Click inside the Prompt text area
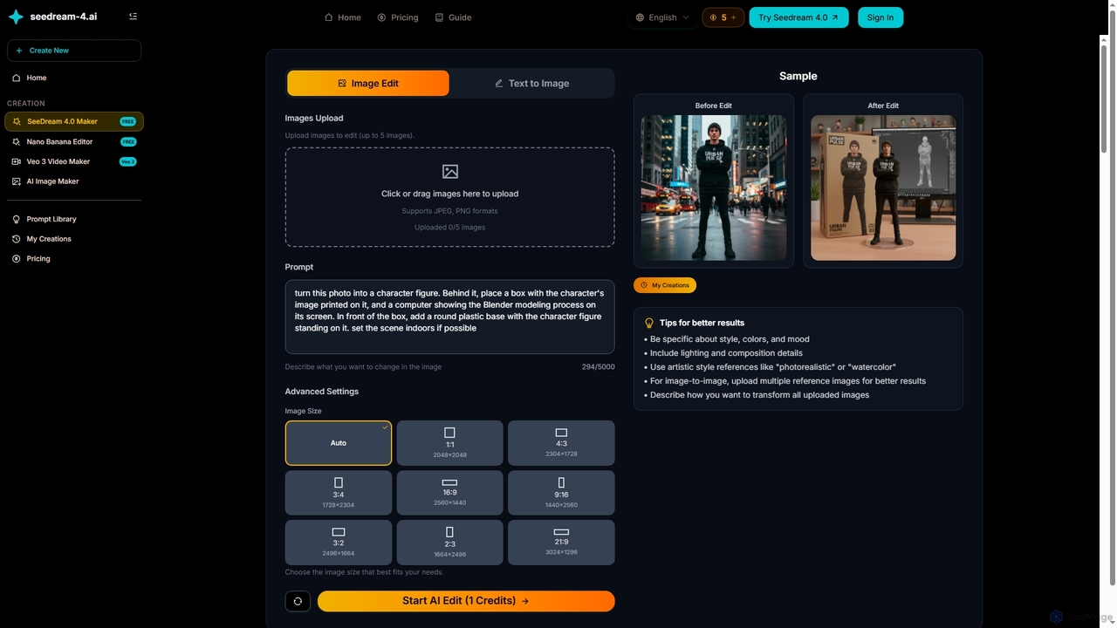 [449, 317]
